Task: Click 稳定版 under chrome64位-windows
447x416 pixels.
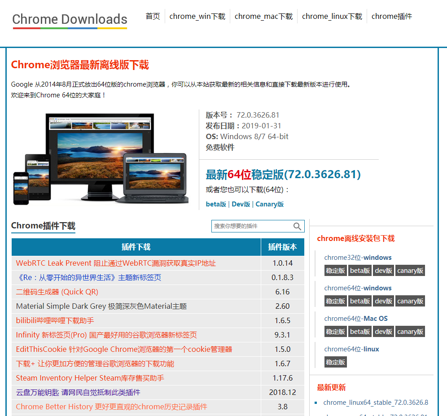Action: click(x=336, y=301)
